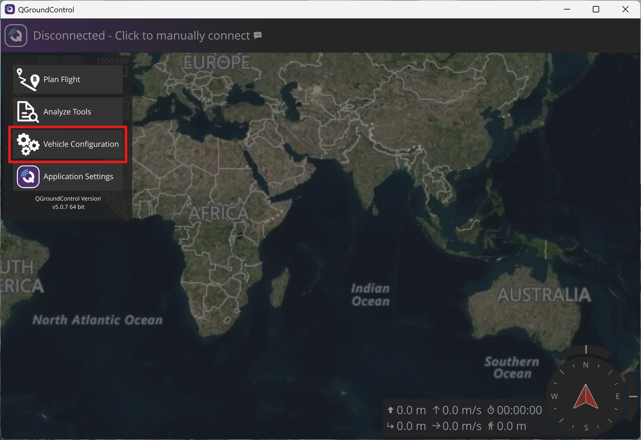
Task: Click the QGroundControl logo in the toolbar
Action: pos(16,36)
